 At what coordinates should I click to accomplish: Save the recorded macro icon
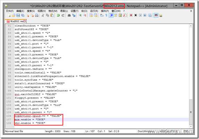click(150, 15)
